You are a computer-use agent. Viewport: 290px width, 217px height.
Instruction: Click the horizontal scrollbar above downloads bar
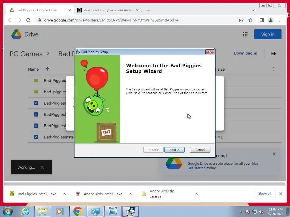pos(144,184)
